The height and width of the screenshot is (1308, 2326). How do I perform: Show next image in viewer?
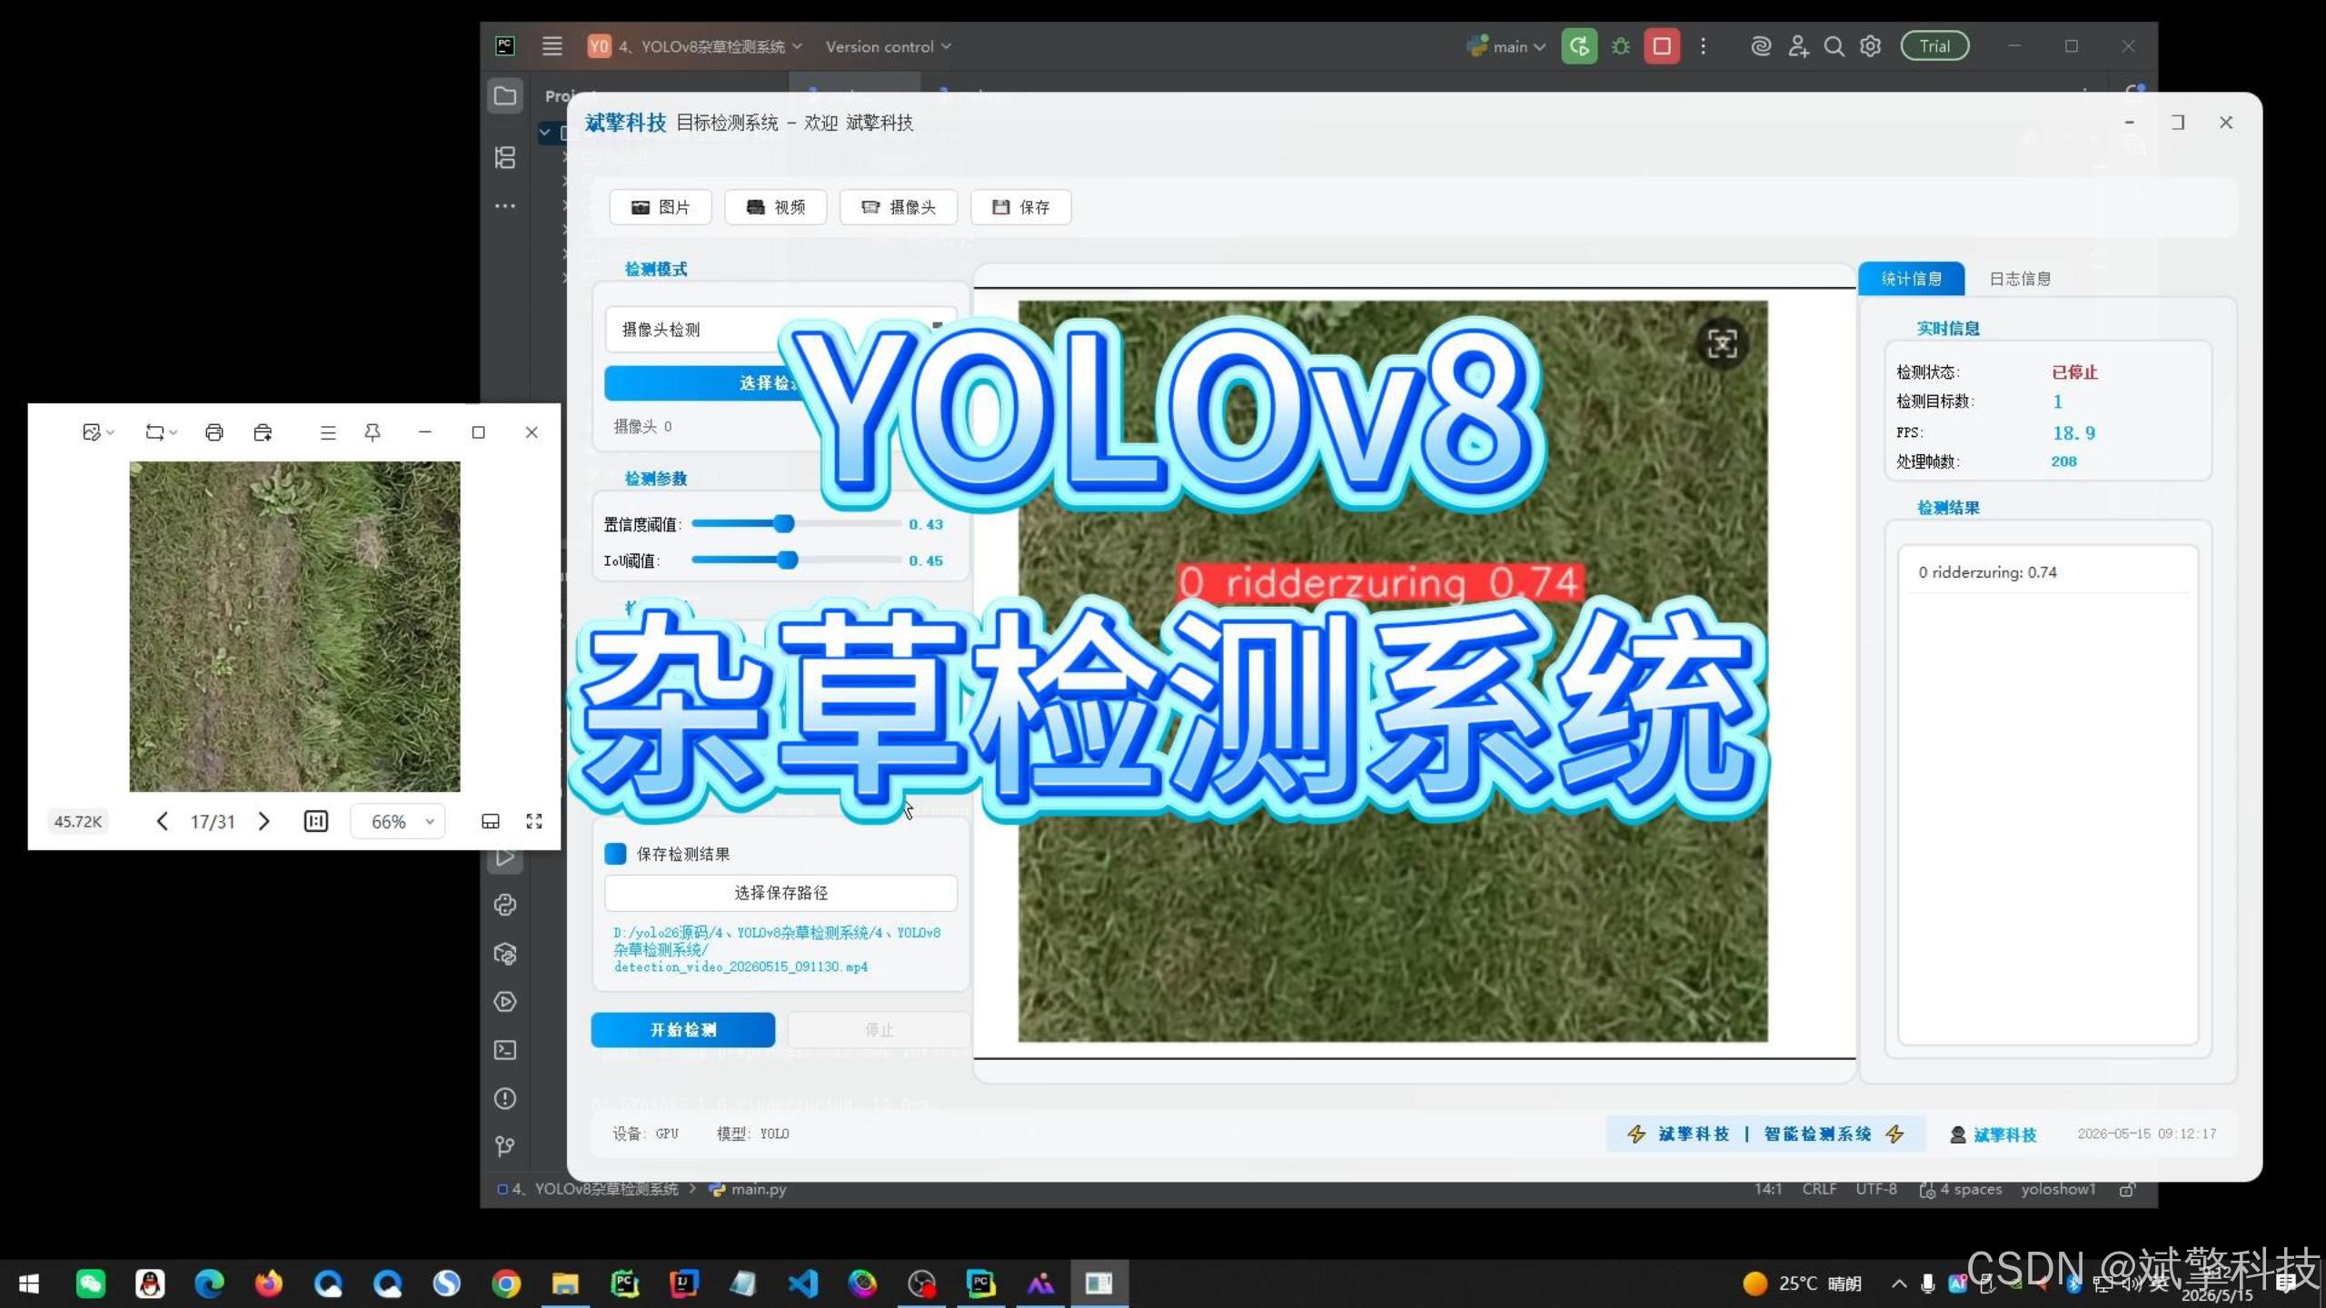[x=264, y=821]
